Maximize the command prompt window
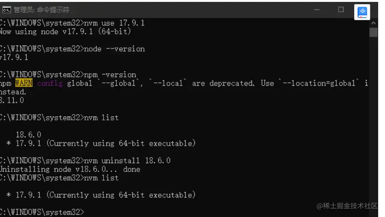Screen dimensions: 385x217 (x=341, y=10)
